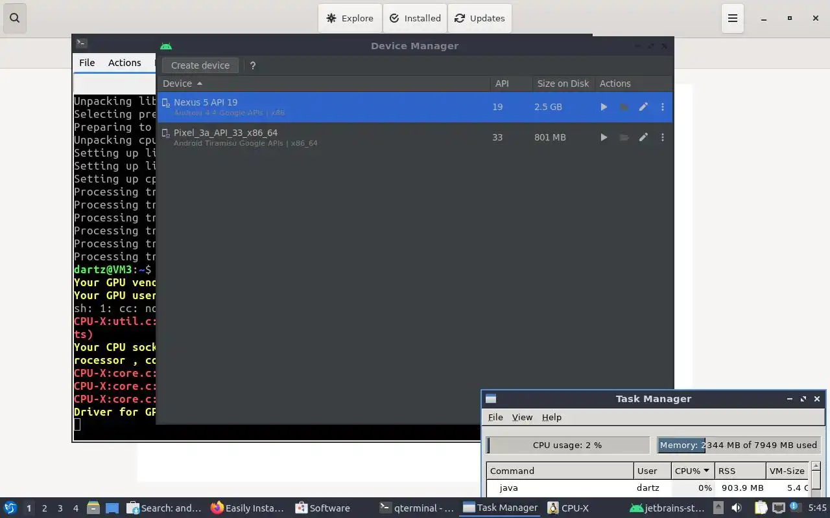Click the Memory usage bar in Task Manager

739,445
